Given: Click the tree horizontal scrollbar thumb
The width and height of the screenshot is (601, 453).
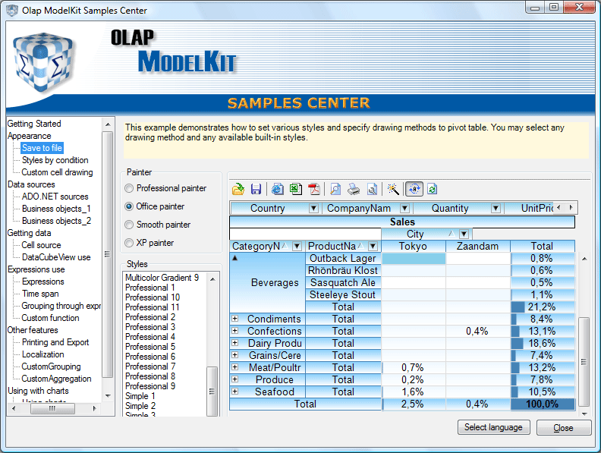Looking at the screenshot, I should pos(52,408).
